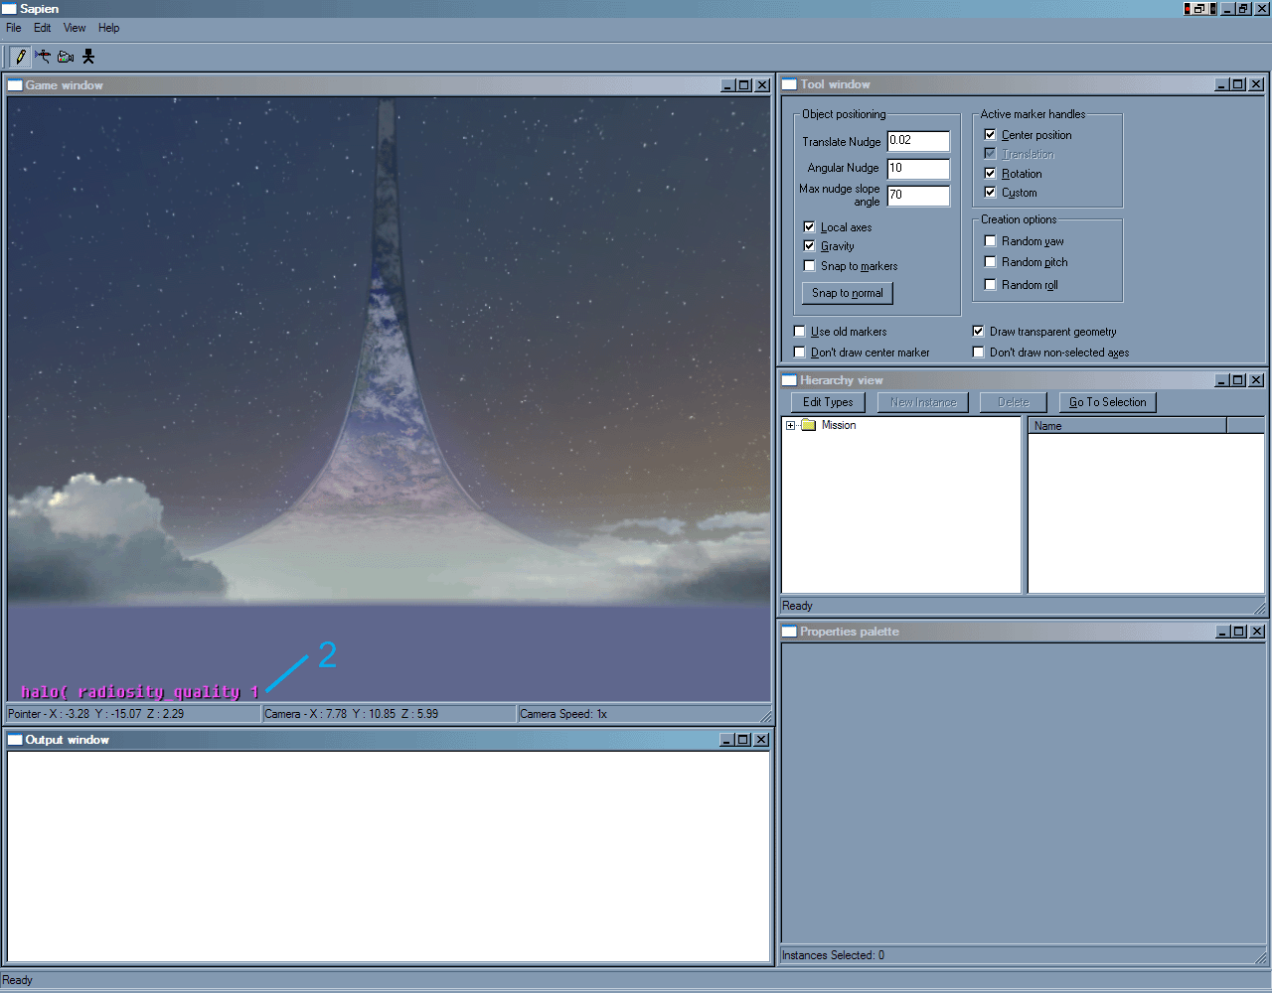Click the gray dot title bar button
The width and height of the screenshot is (1272, 993).
click(x=1212, y=9)
